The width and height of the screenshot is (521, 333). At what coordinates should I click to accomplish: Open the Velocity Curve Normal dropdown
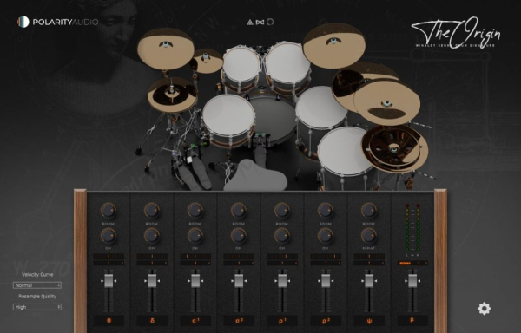tap(37, 285)
